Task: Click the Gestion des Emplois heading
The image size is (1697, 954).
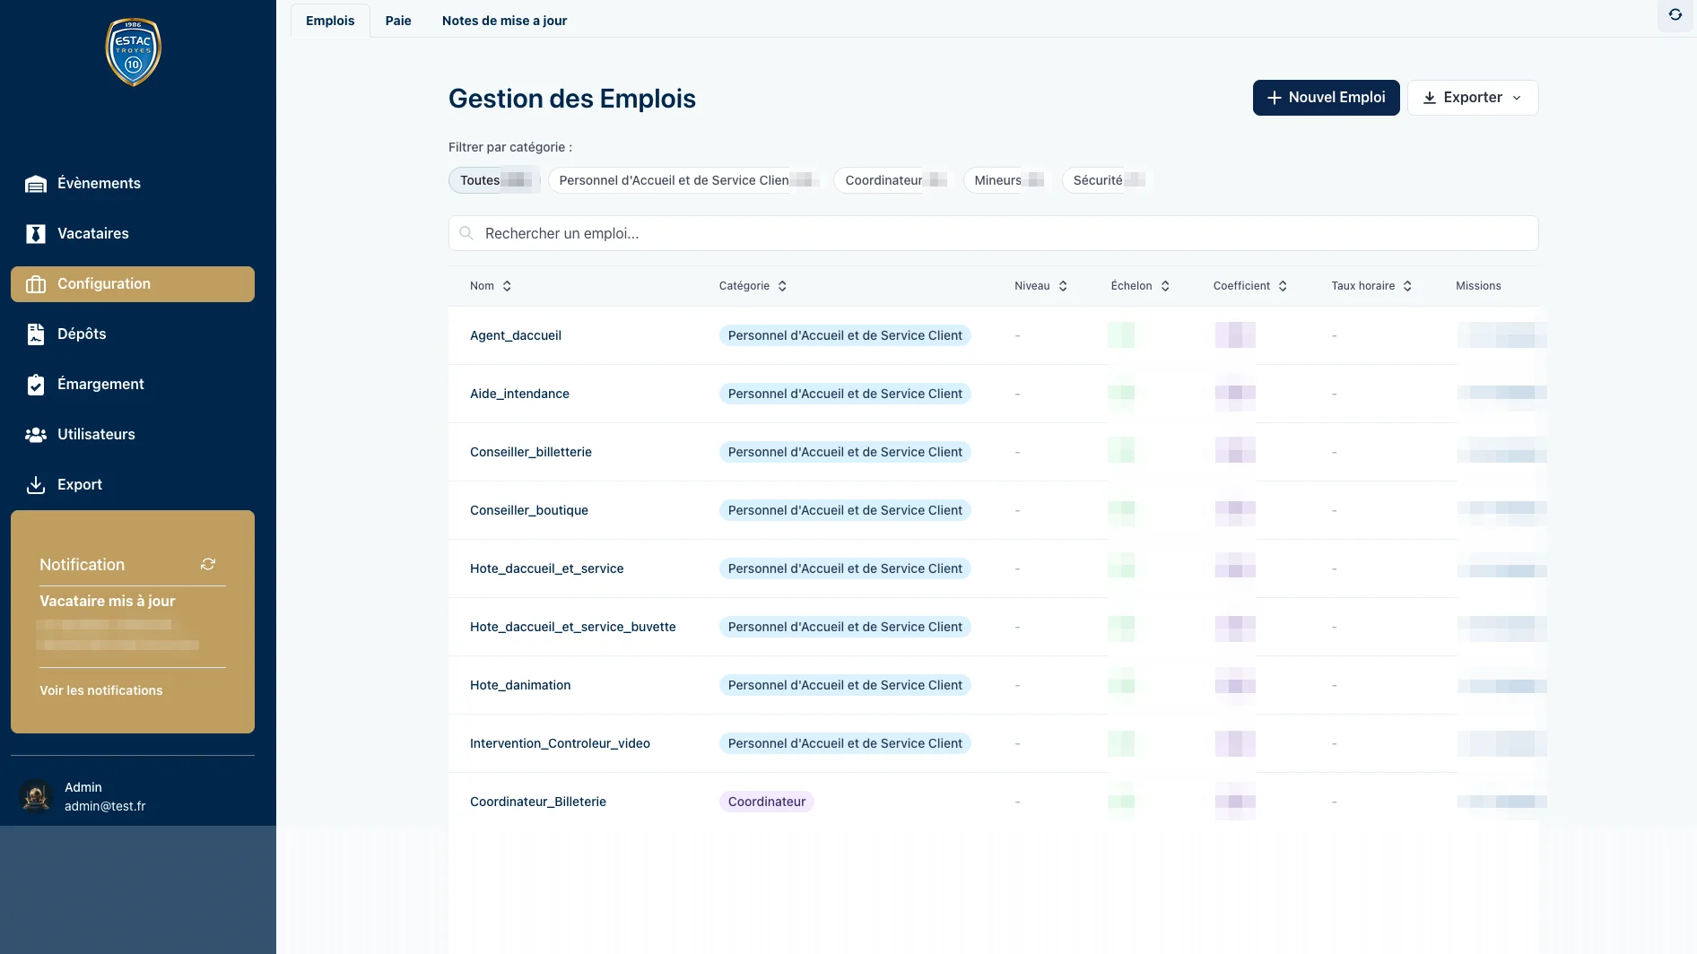Action: pyautogui.click(x=572, y=99)
